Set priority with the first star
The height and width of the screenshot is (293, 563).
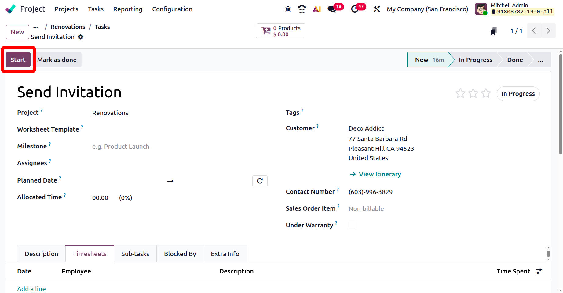point(460,93)
